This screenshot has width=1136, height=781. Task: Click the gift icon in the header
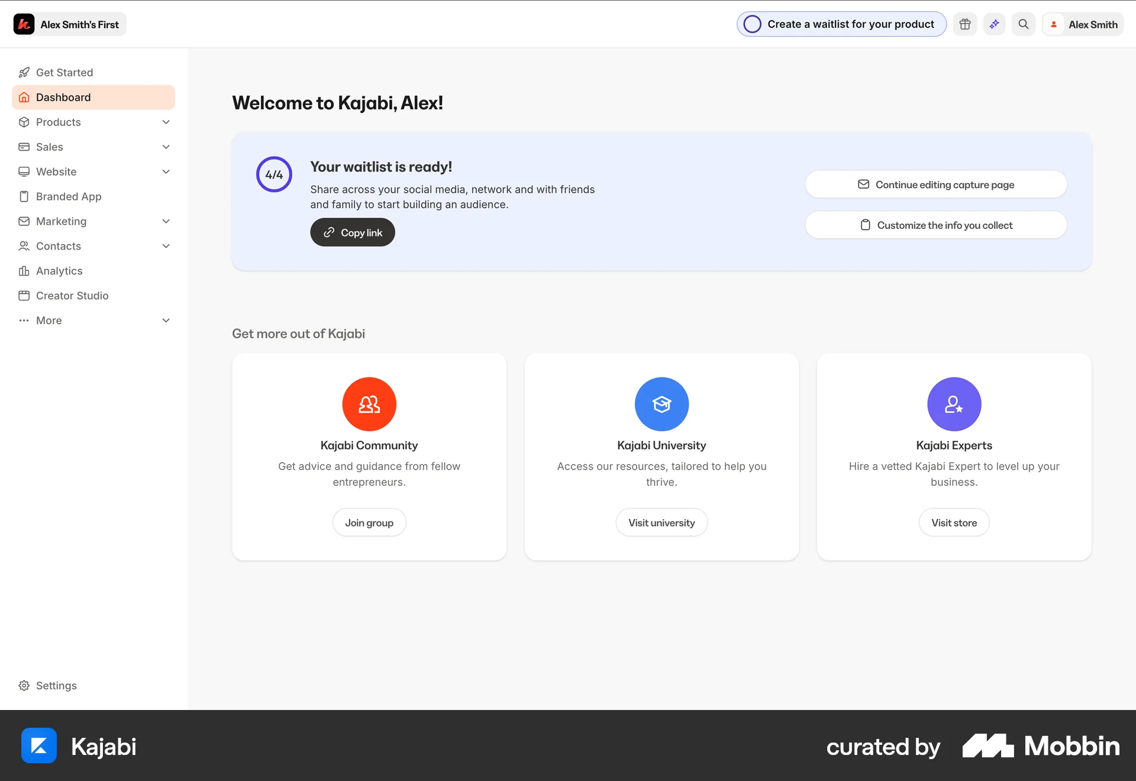(964, 24)
